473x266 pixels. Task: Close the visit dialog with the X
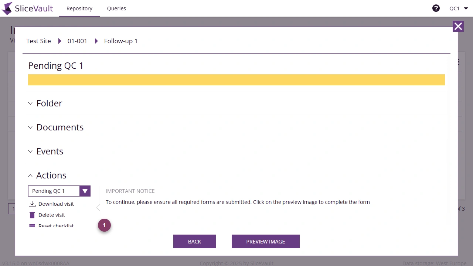click(458, 26)
